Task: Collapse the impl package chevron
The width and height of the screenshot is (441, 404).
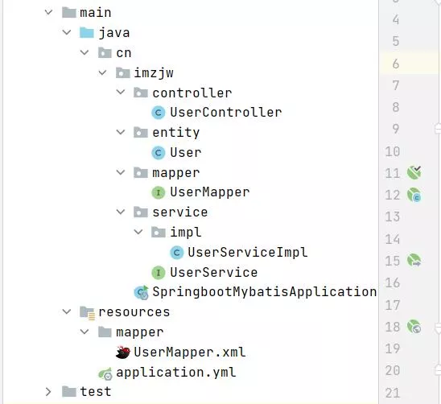Action: [138, 232]
